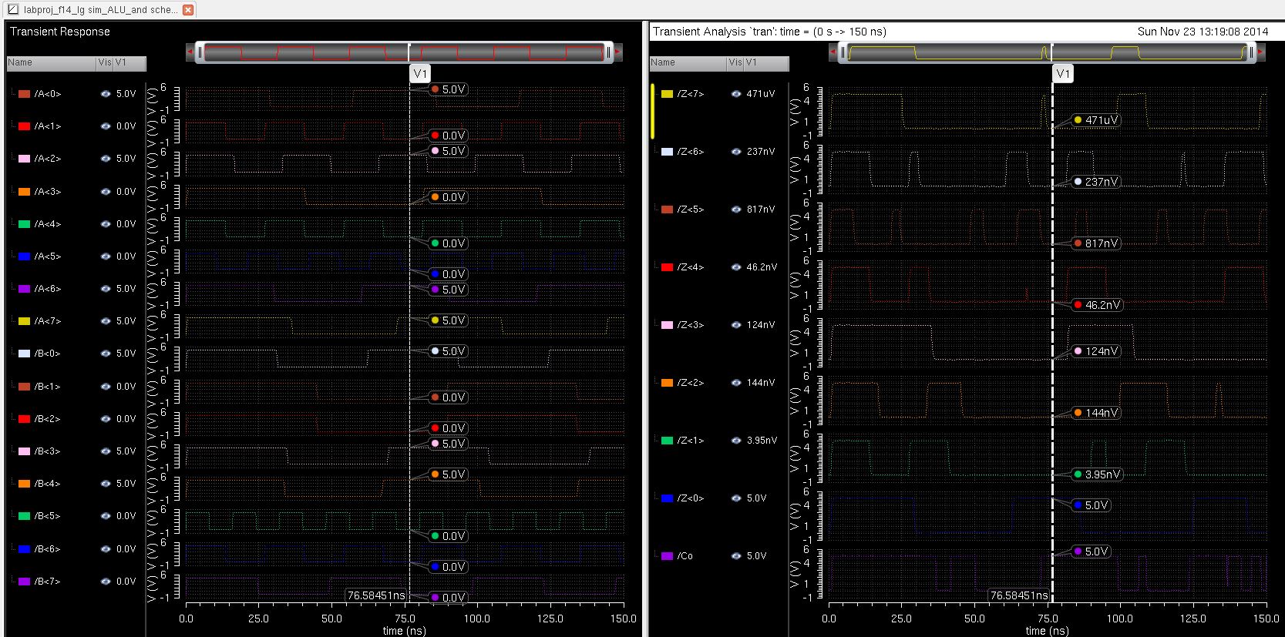Click the 76.58451ns marker readout in right plot

pyautogui.click(x=1019, y=595)
